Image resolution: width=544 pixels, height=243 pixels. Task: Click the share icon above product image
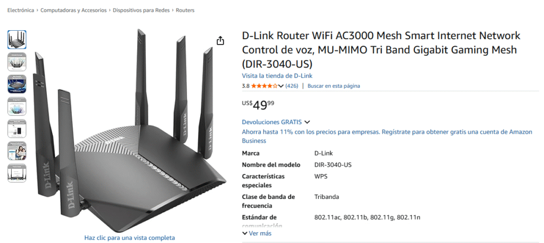pos(220,40)
